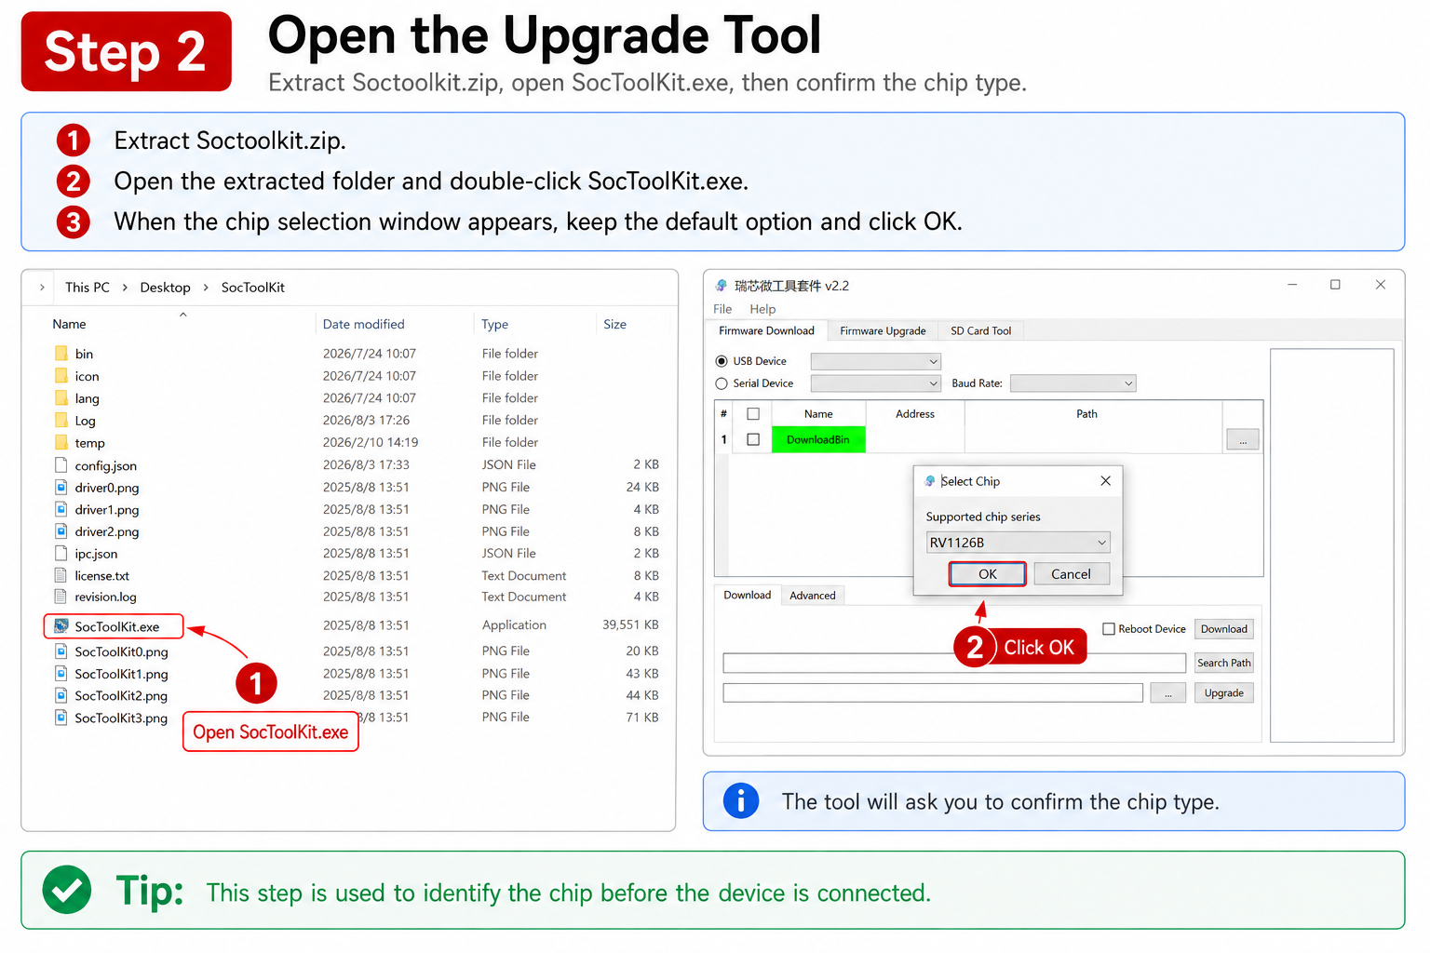Select the lower Download tab
Image resolution: width=1430 pixels, height=953 pixels.
coord(748,595)
